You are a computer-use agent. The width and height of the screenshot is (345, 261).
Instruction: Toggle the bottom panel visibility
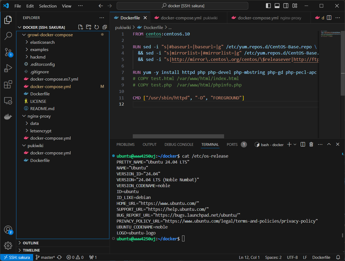coord(277,6)
